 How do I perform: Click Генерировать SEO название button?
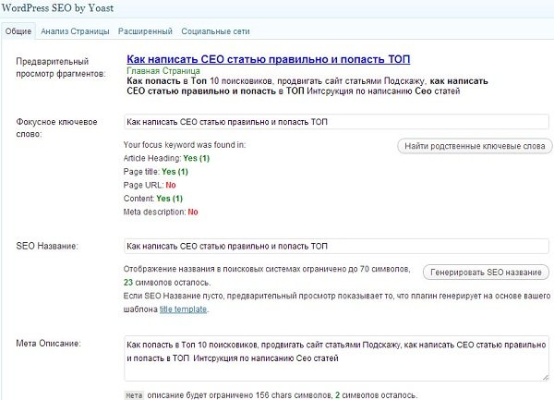pyautogui.click(x=486, y=273)
